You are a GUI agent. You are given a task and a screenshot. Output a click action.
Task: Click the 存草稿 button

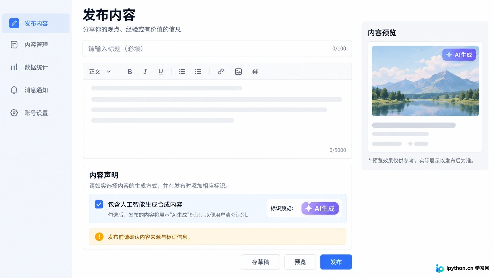(260, 262)
